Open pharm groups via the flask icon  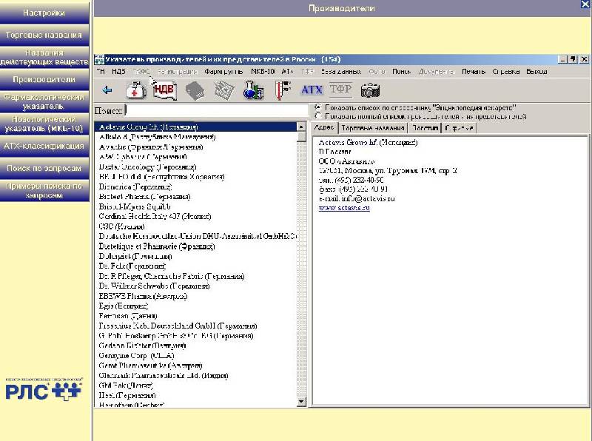pyautogui.click(x=253, y=90)
